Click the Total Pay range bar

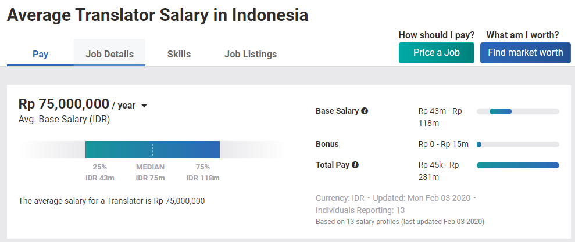pyautogui.click(x=518, y=165)
